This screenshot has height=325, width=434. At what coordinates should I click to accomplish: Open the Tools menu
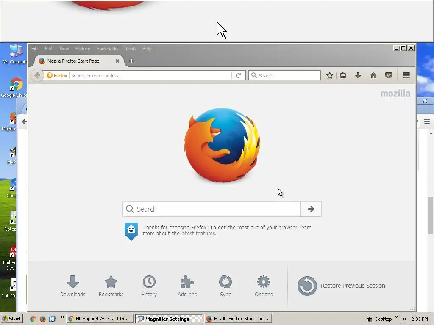point(130,49)
